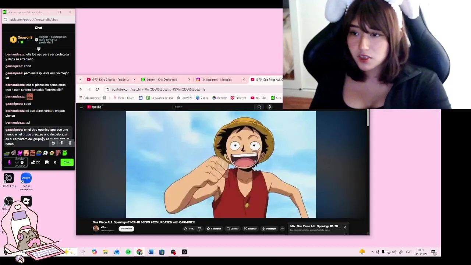Dislike the video with thumbs down

199,229
